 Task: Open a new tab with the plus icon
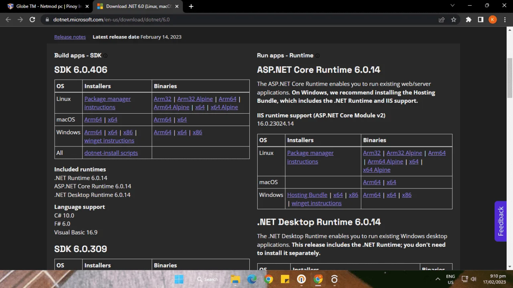pyautogui.click(x=191, y=6)
